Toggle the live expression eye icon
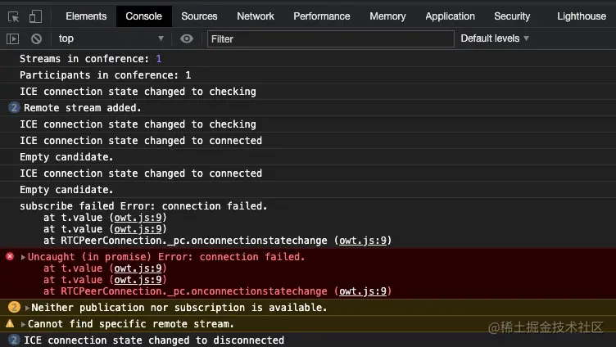The image size is (616, 347). click(x=186, y=38)
